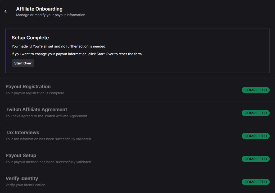Click the 'You made it!' message text
Viewport: 275px width, 193px height.
click(x=59, y=46)
